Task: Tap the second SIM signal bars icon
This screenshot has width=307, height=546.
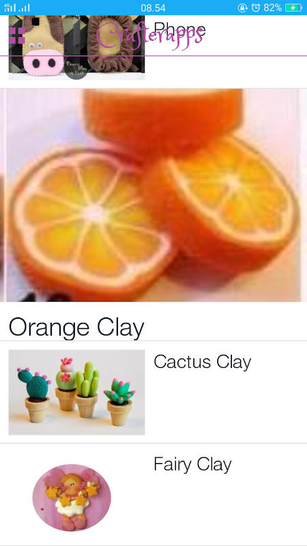Action: tap(24, 8)
